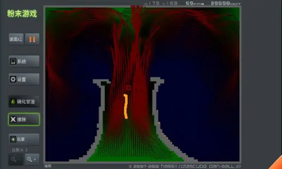Click the gear icon for settings

tap(13, 80)
